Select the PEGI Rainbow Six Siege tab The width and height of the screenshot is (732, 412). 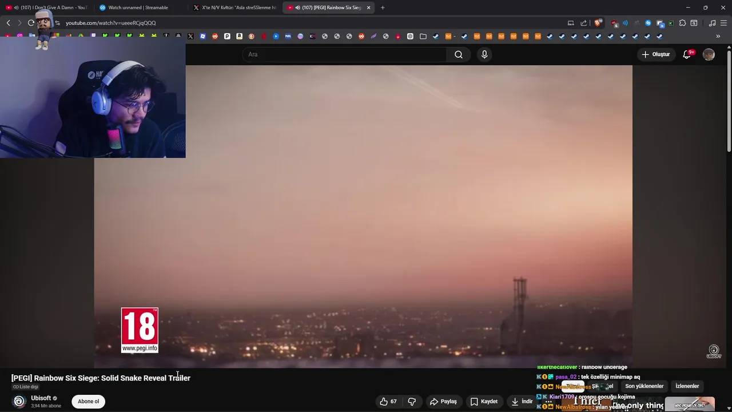point(329,7)
